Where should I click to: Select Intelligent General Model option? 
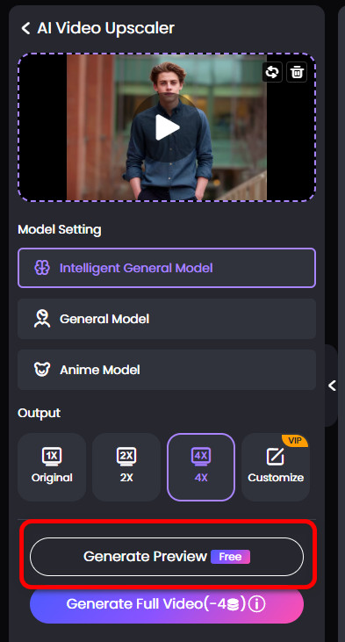click(x=167, y=268)
